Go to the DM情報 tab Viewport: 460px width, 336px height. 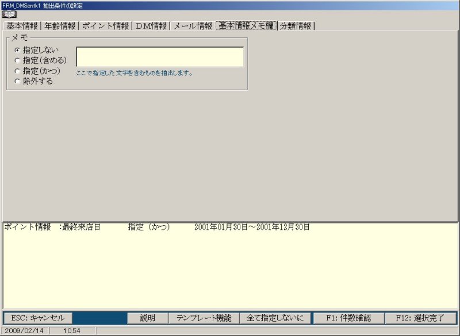151,26
